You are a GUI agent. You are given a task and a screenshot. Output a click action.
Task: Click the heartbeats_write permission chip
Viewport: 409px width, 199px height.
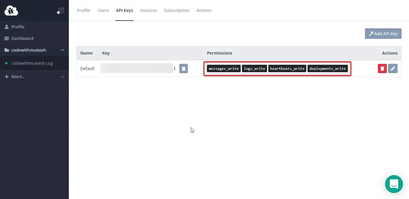point(287,68)
